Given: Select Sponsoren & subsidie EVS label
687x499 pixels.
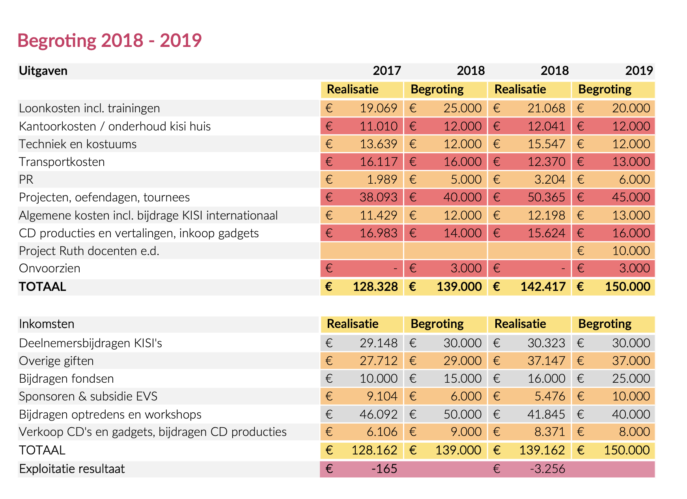Looking at the screenshot, I should click(x=88, y=397).
